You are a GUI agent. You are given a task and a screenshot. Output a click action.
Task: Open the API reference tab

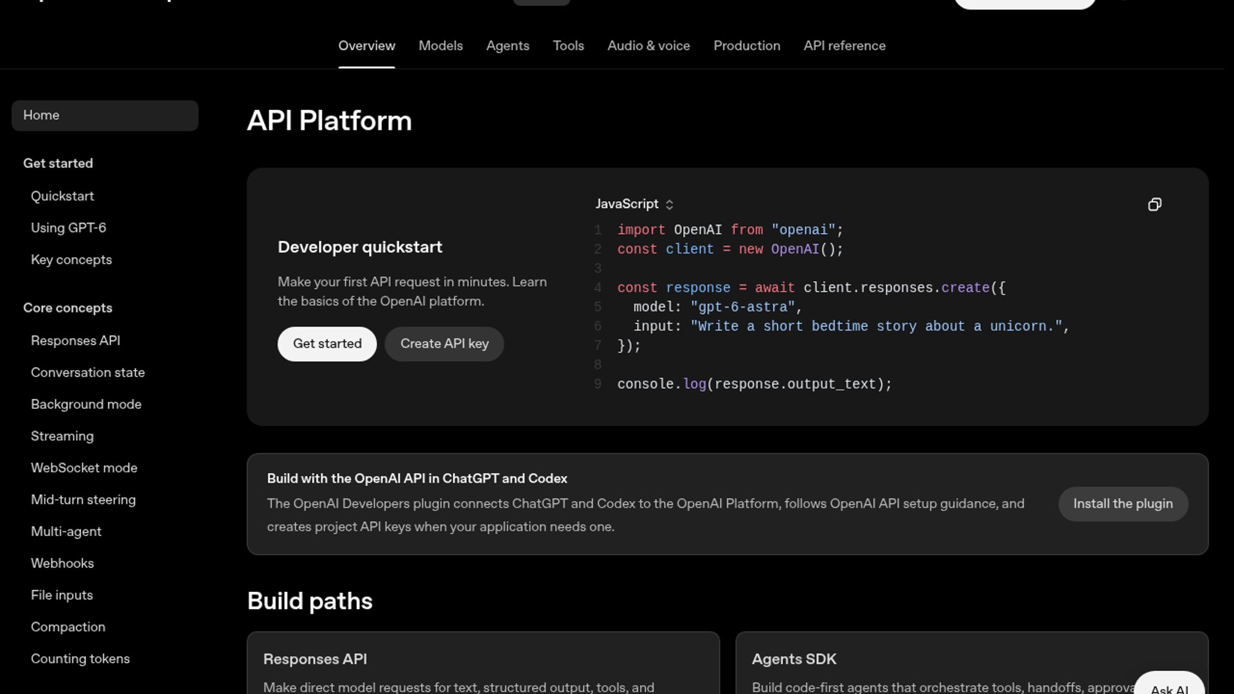[x=845, y=46]
